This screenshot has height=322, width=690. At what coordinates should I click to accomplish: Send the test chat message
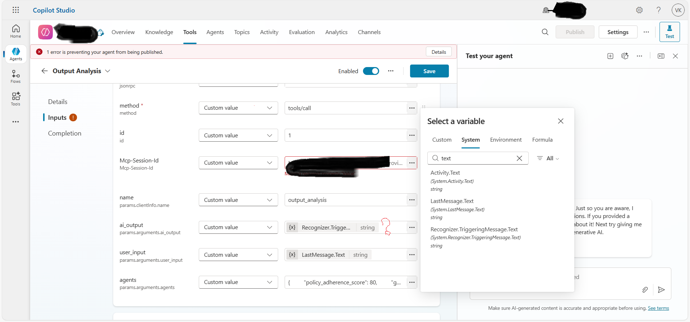click(x=661, y=290)
